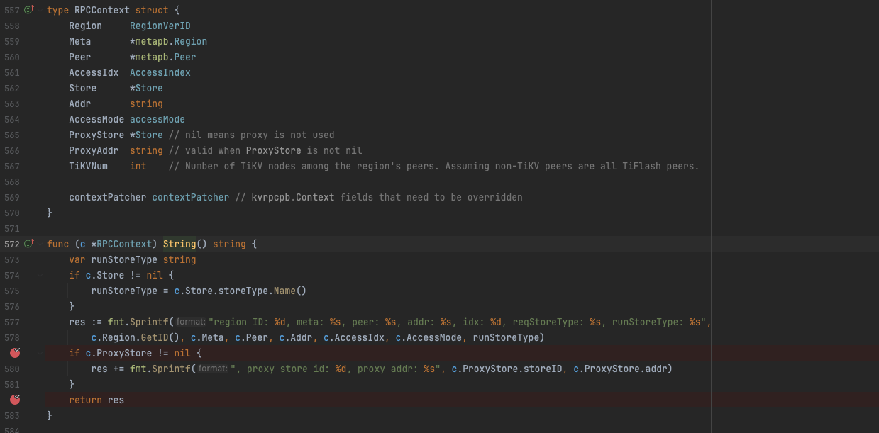Place cursor on the String method name
This screenshot has width=879, height=433.
[179, 244]
